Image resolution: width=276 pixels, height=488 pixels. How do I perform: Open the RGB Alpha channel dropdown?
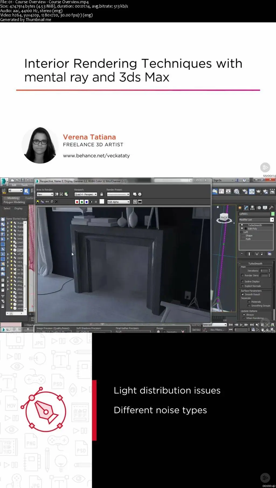pos(118,202)
